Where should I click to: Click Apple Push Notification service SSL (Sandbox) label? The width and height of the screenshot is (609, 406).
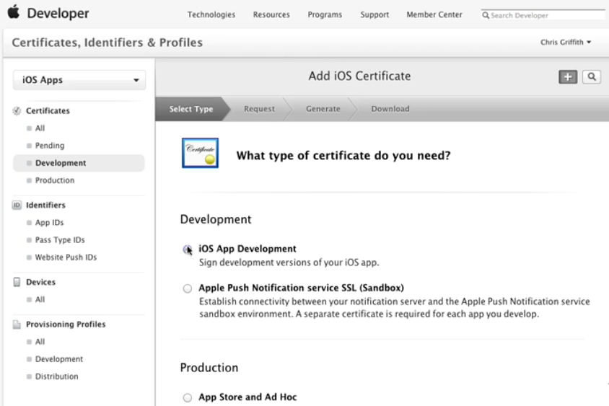pos(302,288)
